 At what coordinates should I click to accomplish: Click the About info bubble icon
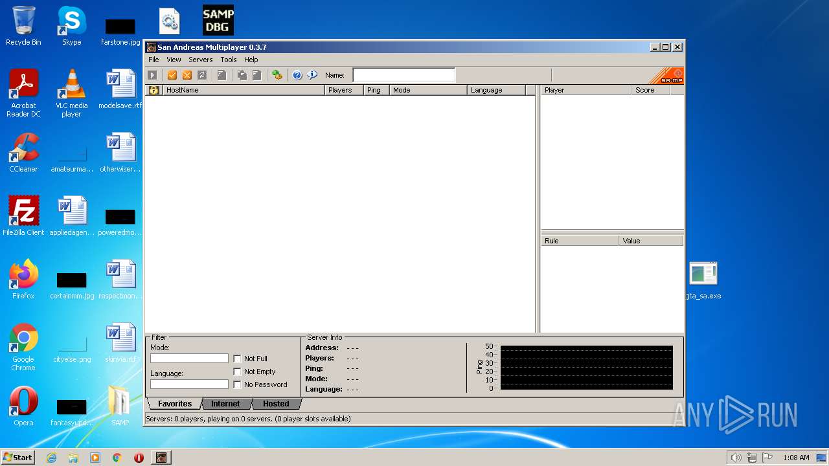pyautogui.click(x=312, y=75)
